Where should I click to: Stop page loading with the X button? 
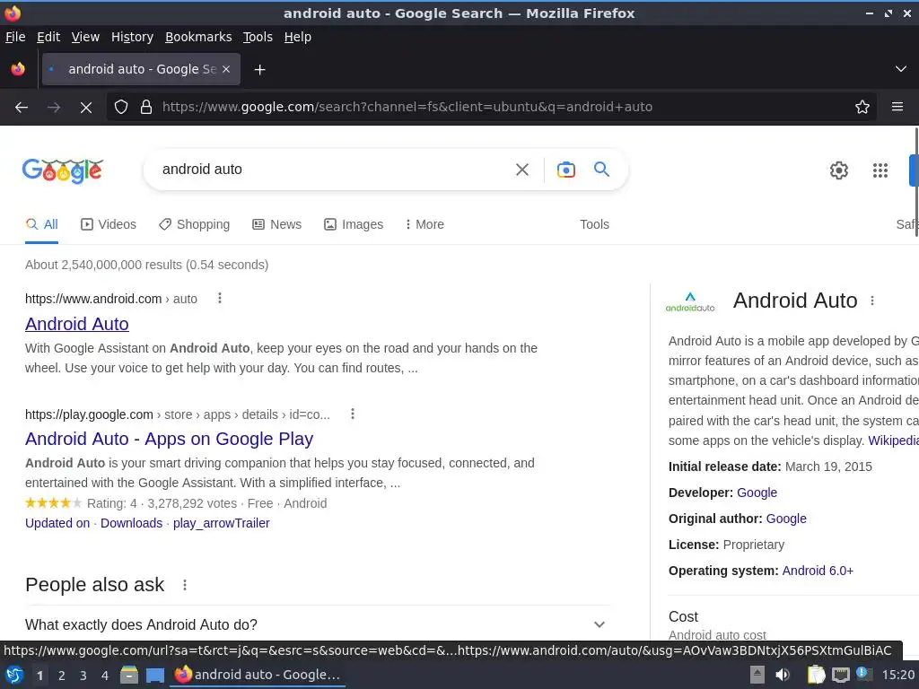click(85, 108)
